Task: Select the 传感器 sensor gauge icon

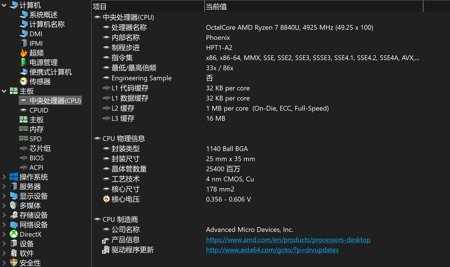Action: [x=24, y=81]
